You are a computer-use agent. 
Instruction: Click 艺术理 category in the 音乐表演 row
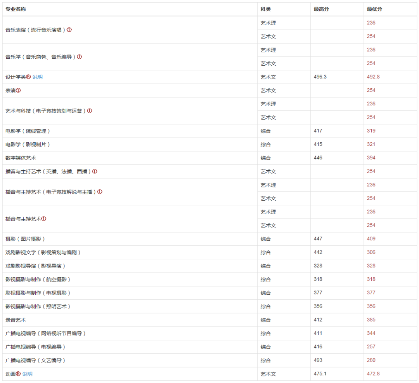[x=268, y=23]
